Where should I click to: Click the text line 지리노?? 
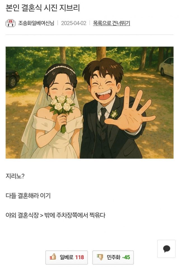(x=15, y=176)
